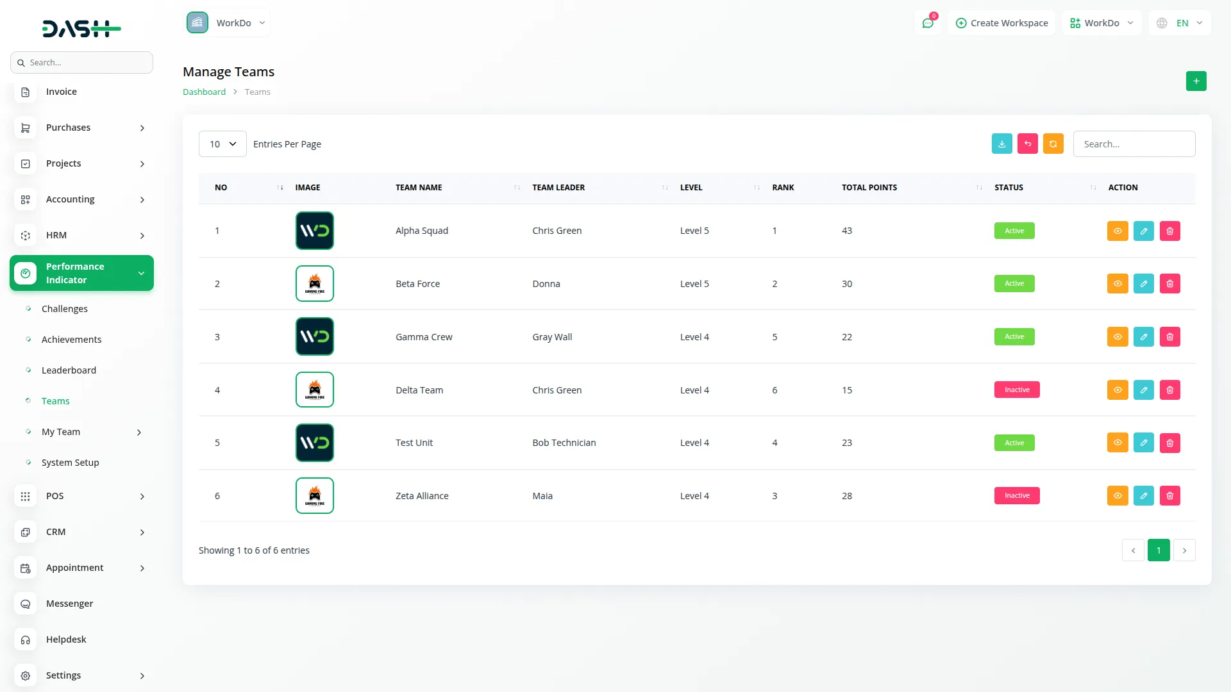The height and width of the screenshot is (692, 1231).
Task: View Test Unit with eye icon
Action: coord(1117,443)
